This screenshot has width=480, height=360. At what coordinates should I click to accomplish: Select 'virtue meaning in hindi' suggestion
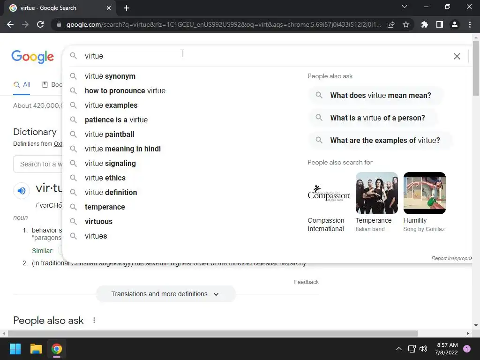point(122,149)
